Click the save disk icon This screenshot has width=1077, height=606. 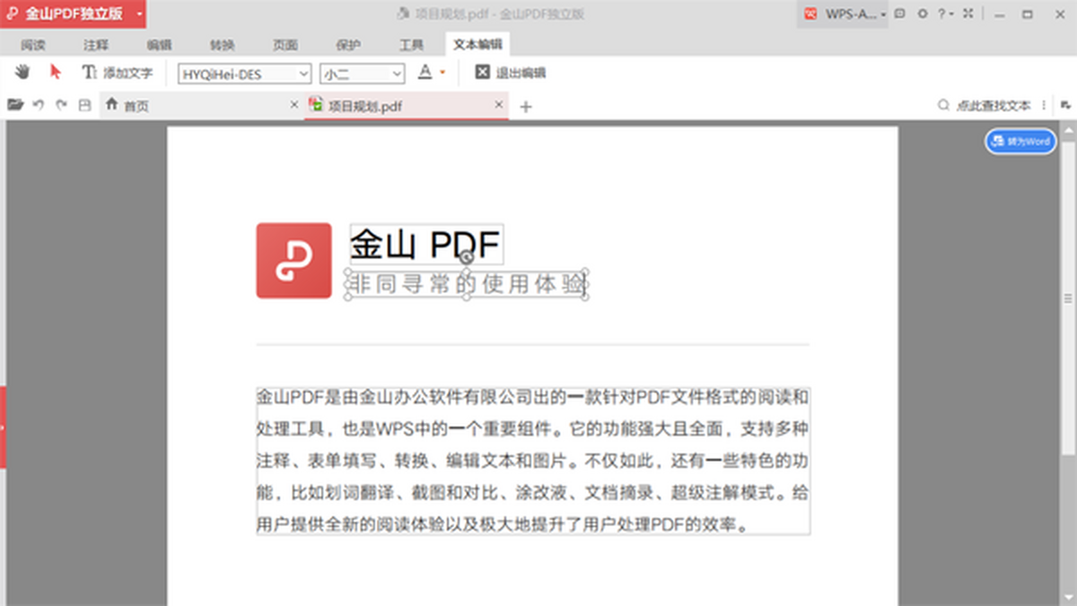pos(84,105)
